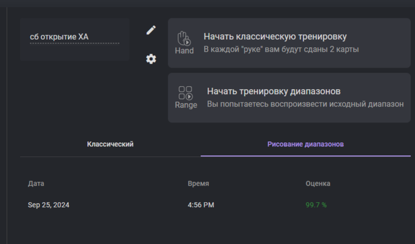The width and height of the screenshot is (415, 244).
Task: Click the subtitle about исходный диапазон
Action: [x=305, y=104]
